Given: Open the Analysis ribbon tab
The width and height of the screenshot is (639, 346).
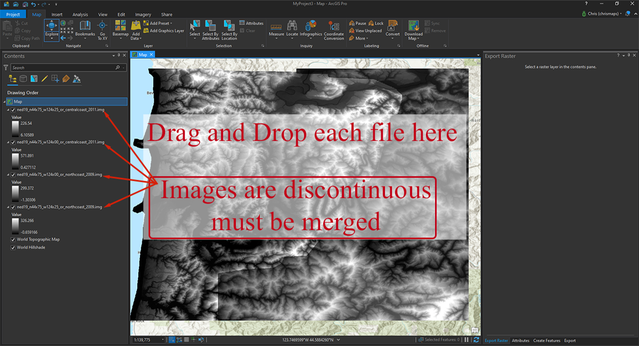Looking at the screenshot, I should point(80,14).
